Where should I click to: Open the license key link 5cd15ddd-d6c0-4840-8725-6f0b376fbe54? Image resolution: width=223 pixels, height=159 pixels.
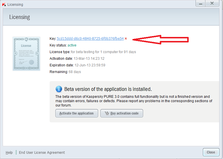click(x=90, y=39)
